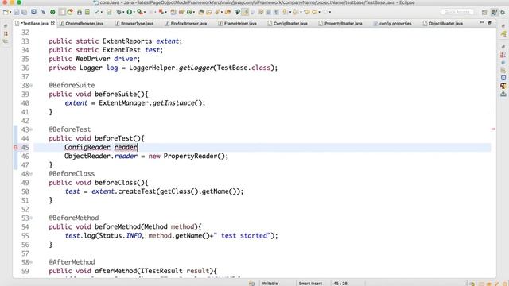The width and height of the screenshot is (509, 286).
Task: Click 'ConfigReader' on line 45
Action: [87, 148]
